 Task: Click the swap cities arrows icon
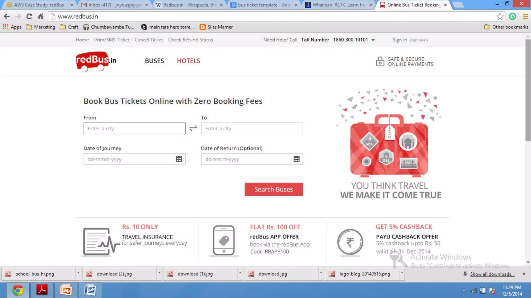(x=193, y=128)
